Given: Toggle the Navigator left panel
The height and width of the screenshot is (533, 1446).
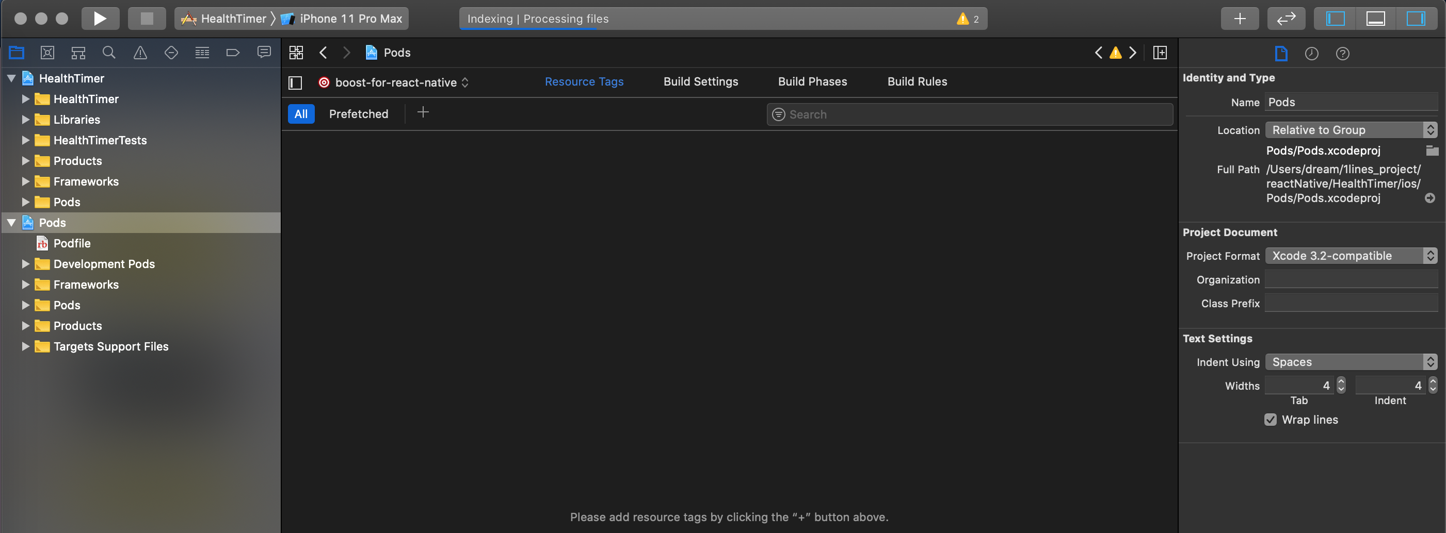Looking at the screenshot, I should 1336,19.
